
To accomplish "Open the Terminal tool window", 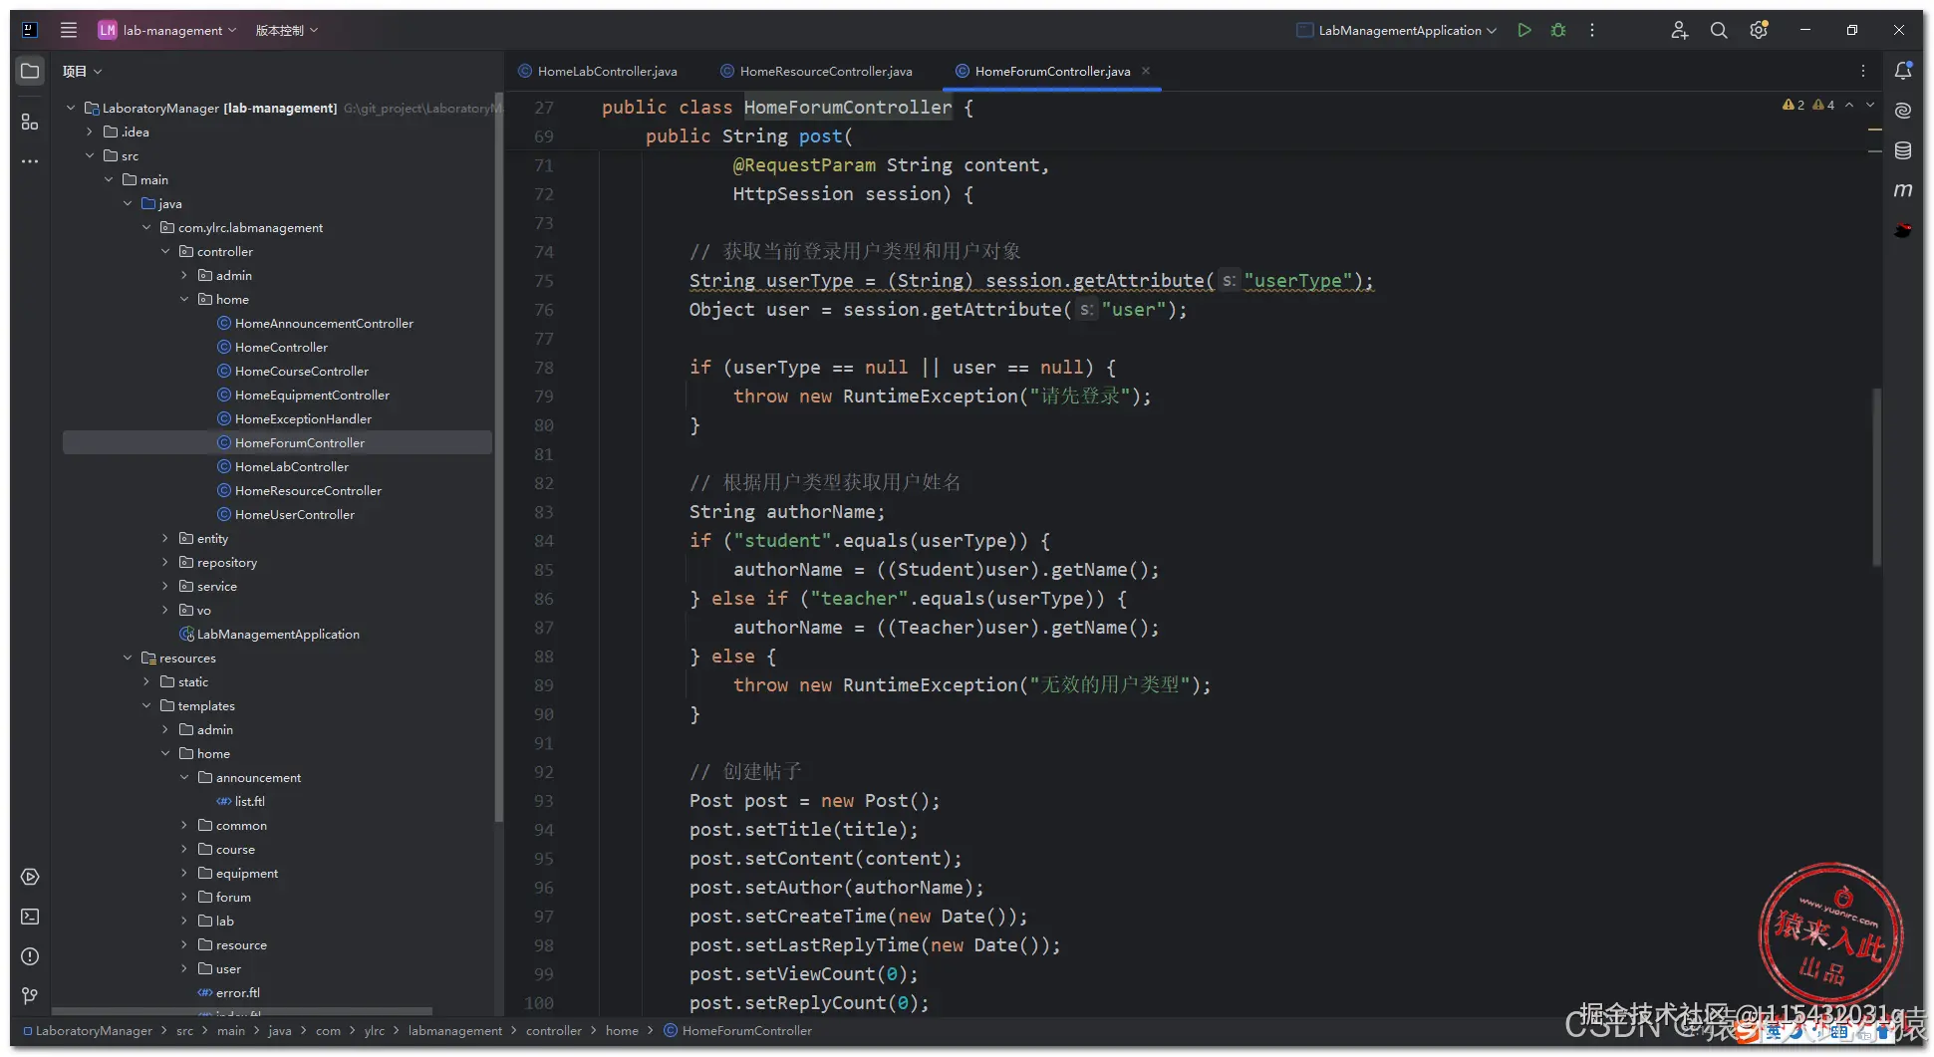I will [x=30, y=917].
